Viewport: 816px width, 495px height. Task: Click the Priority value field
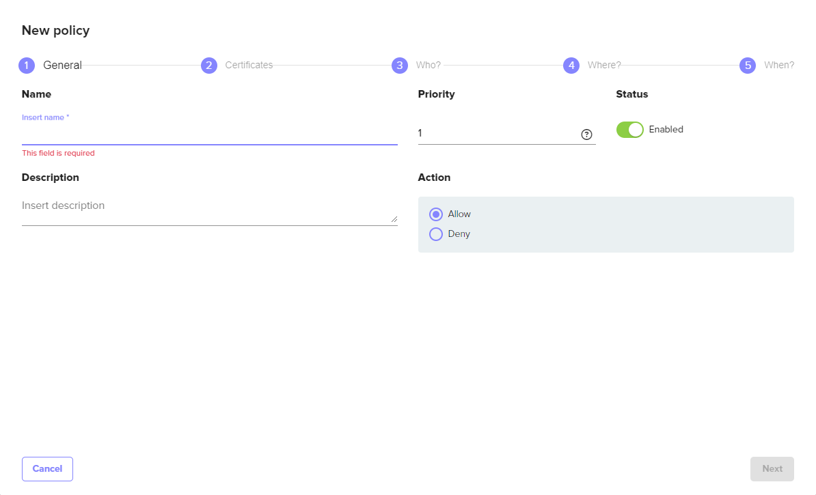[x=497, y=134]
